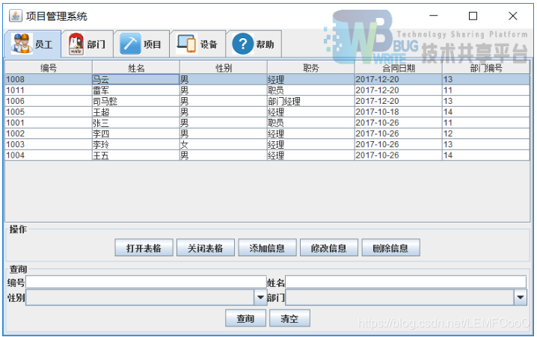Viewport: 537px width, 337px height.
Task: Click the 修改信息 button
Action: (329, 247)
